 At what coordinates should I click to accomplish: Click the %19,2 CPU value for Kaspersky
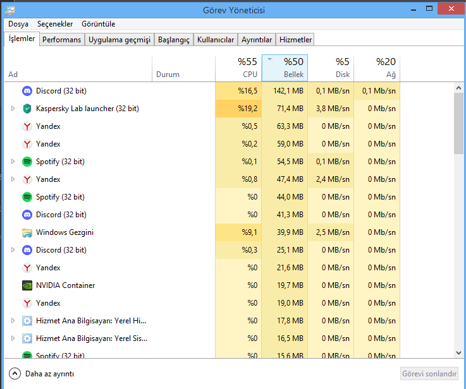tap(248, 109)
